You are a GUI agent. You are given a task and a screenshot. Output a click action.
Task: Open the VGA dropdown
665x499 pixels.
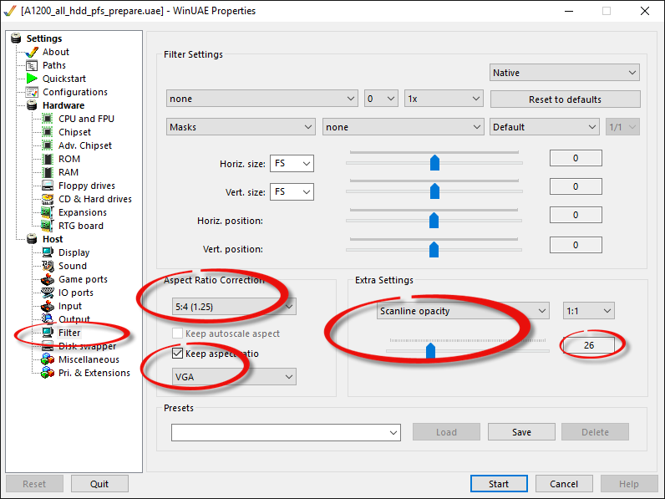point(234,377)
